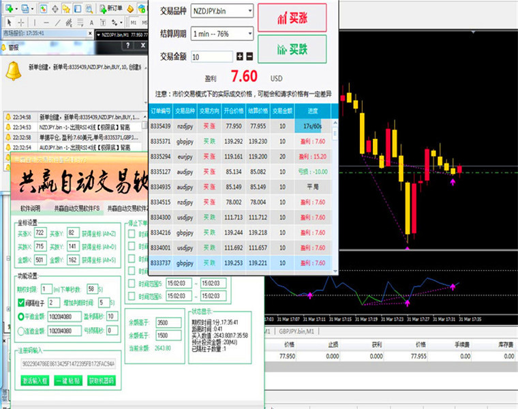Choose the text label 'A' tool
Image resolution: width=518 pixels, height=409 pixels.
point(91,22)
